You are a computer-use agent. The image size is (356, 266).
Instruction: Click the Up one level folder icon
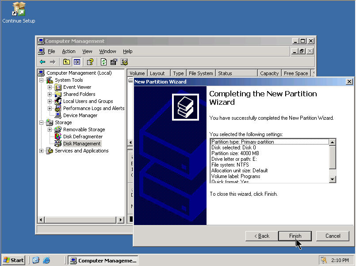[66, 62]
